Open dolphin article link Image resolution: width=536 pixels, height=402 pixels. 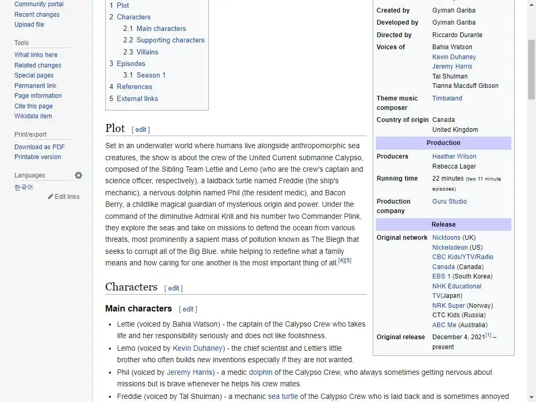tap(261, 372)
